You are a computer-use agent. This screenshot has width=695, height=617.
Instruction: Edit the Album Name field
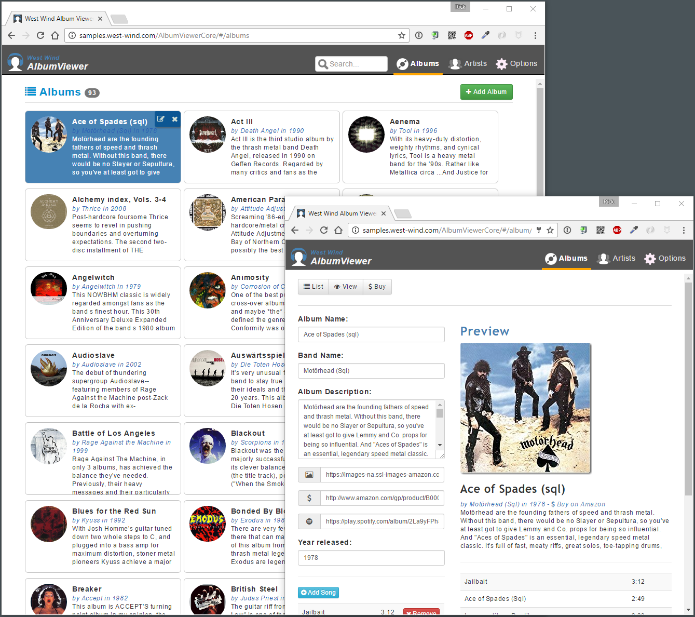click(371, 334)
